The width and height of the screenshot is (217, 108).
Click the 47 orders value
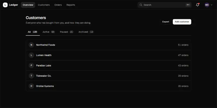tap(183, 55)
